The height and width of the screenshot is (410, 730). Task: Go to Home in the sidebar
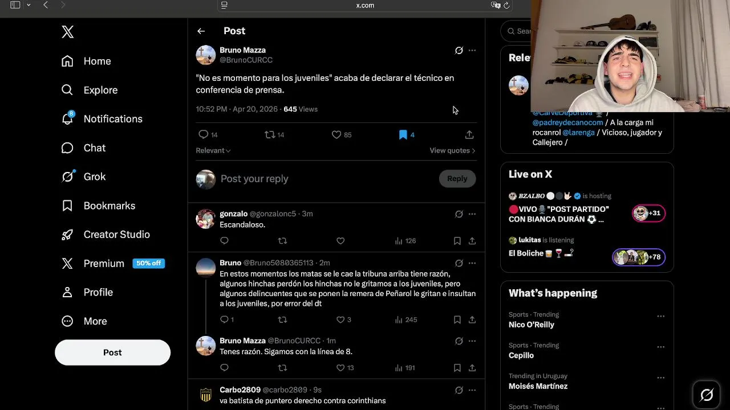pyautogui.click(x=86, y=61)
